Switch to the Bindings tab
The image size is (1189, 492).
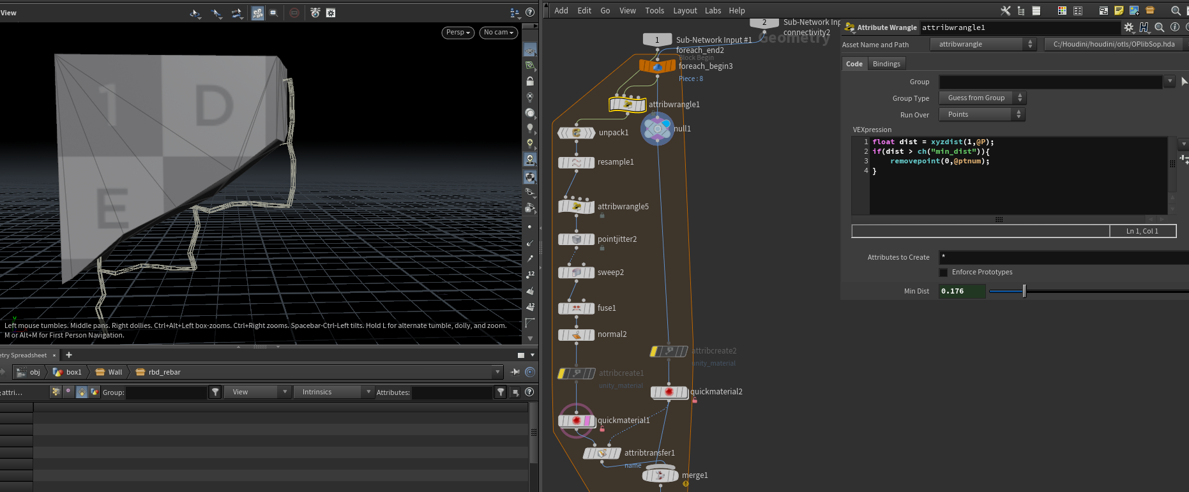(886, 64)
